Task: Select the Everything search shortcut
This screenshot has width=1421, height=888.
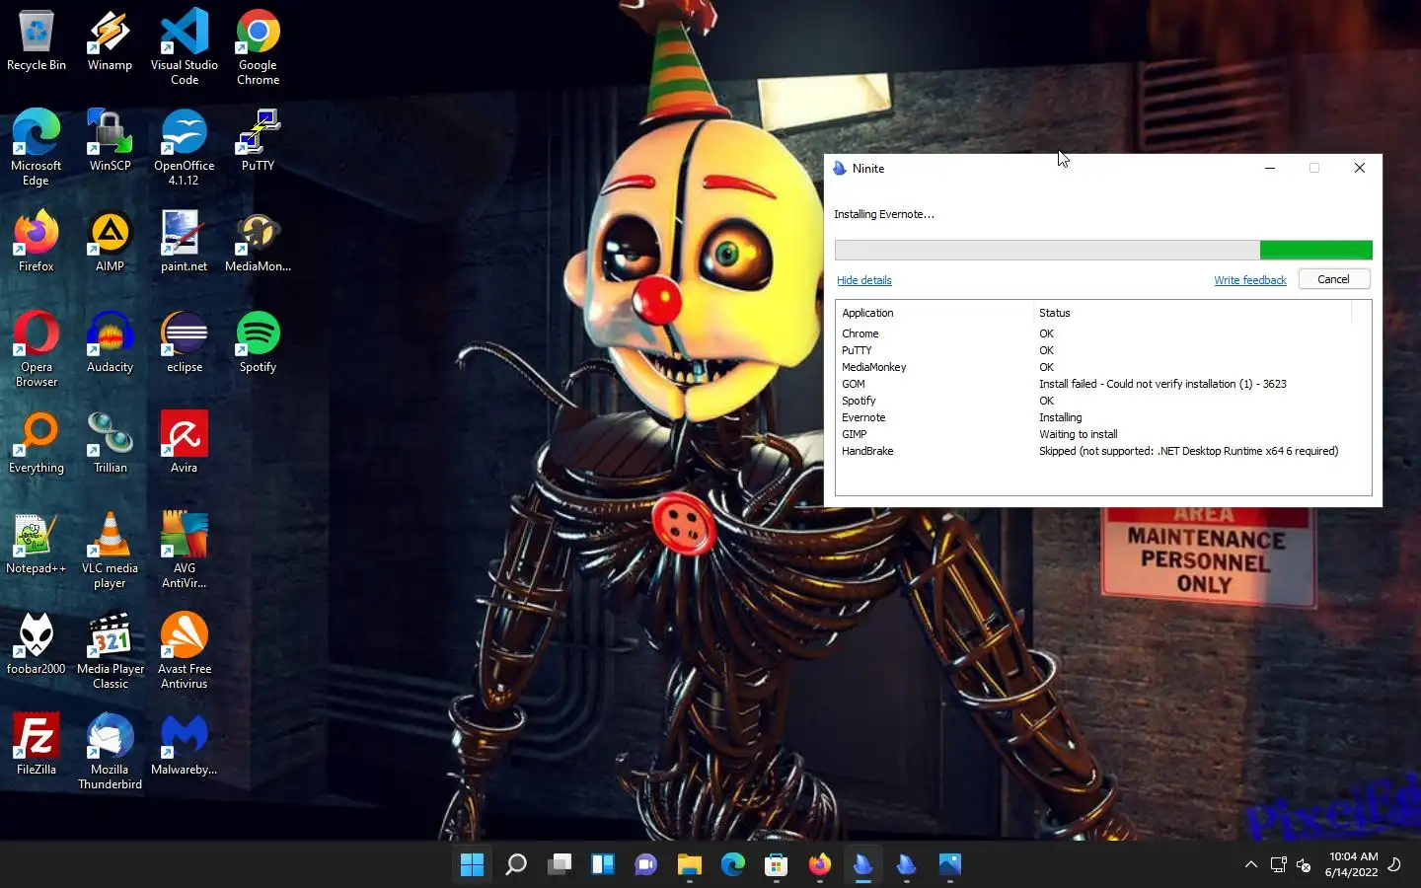Action: tap(37, 443)
